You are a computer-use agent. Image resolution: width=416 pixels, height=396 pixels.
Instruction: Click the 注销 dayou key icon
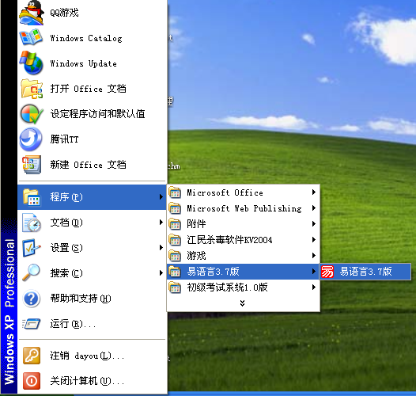click(x=32, y=356)
